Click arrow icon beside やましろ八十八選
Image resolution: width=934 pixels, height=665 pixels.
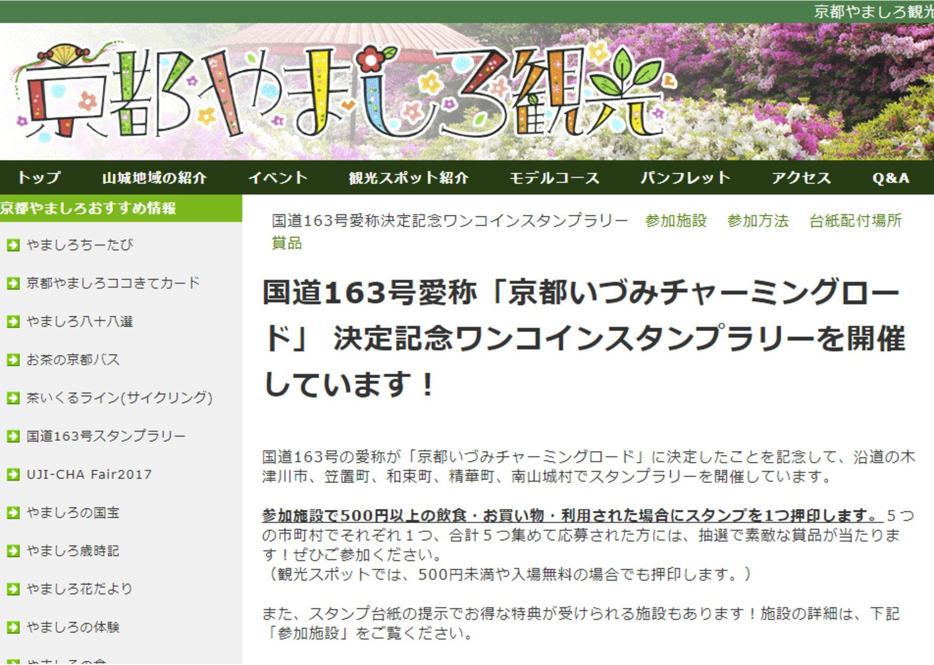coord(13,322)
